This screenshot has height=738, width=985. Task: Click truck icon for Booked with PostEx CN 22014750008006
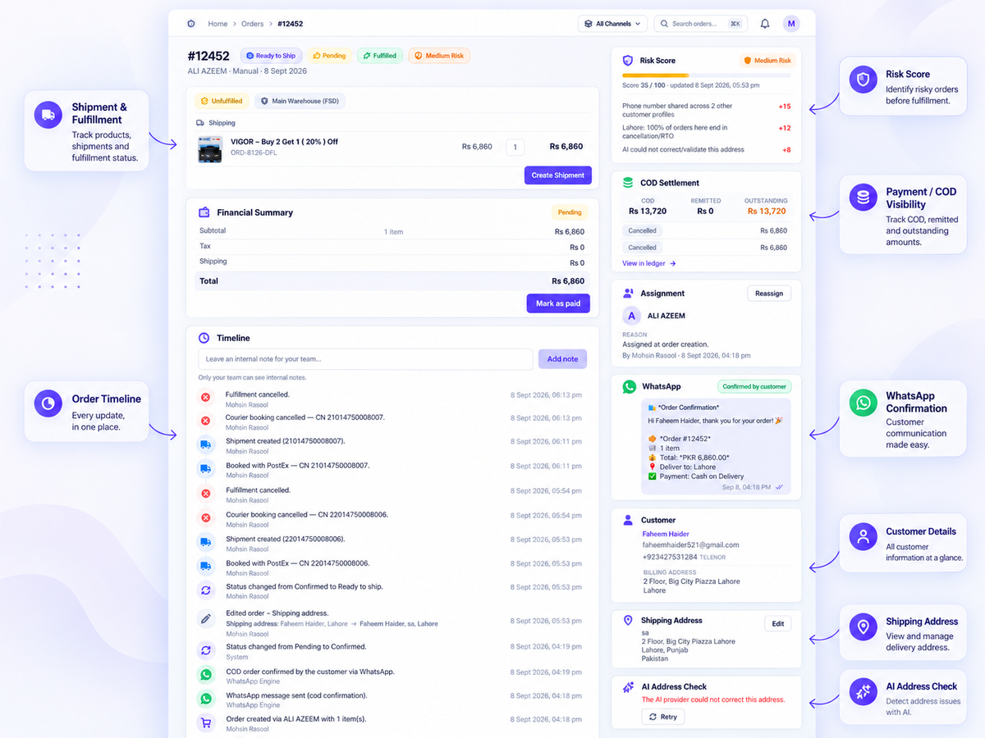coord(206,567)
